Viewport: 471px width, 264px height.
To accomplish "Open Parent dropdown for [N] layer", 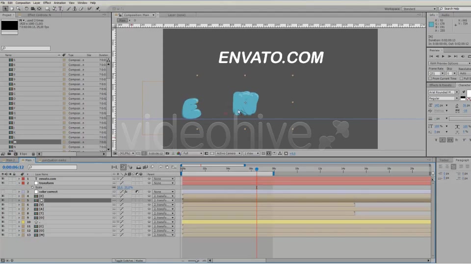I will point(163,200).
